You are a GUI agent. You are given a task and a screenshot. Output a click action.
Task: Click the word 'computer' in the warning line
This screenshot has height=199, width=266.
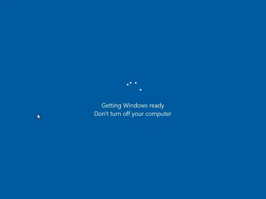(158, 114)
